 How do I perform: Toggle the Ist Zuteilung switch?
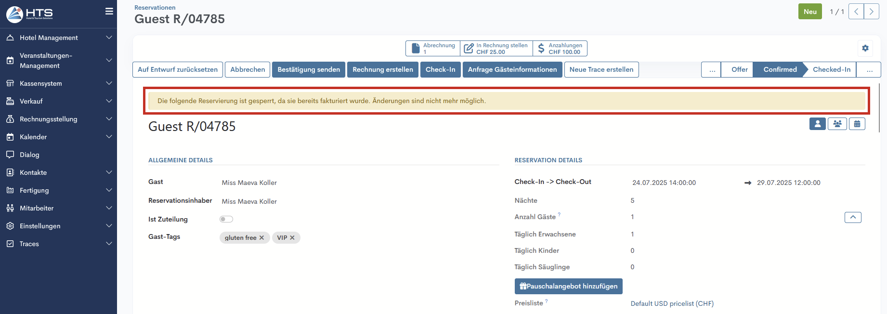(226, 219)
